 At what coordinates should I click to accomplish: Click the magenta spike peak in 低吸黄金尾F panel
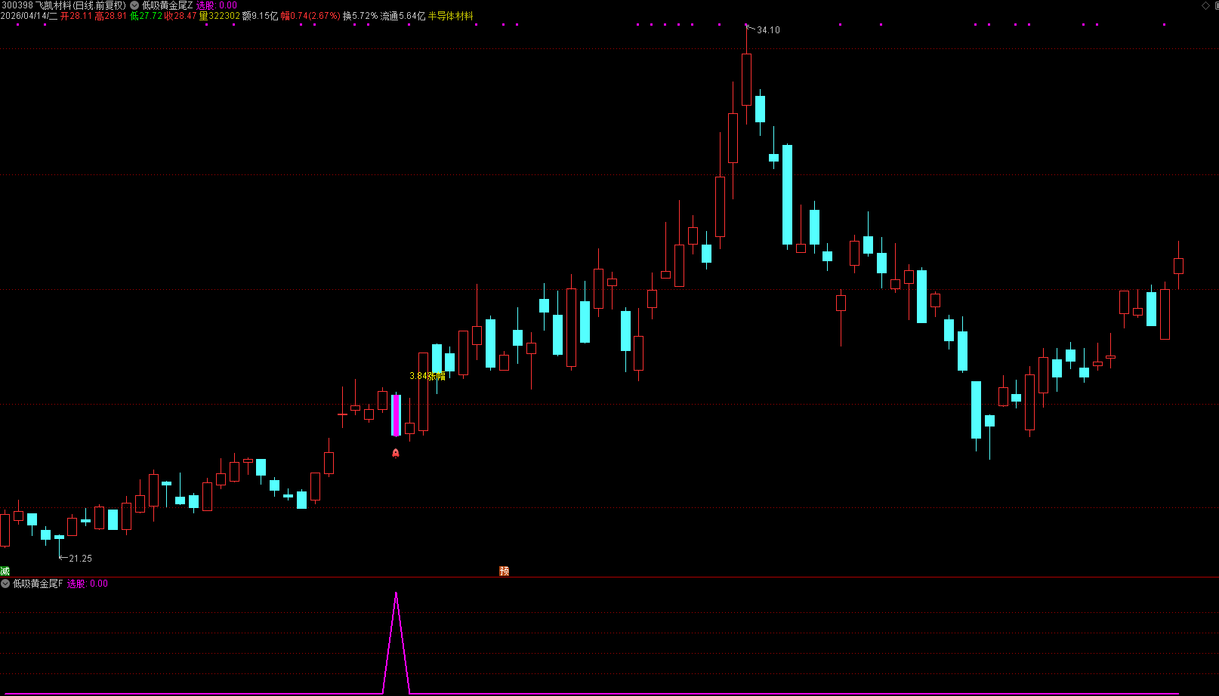point(396,595)
